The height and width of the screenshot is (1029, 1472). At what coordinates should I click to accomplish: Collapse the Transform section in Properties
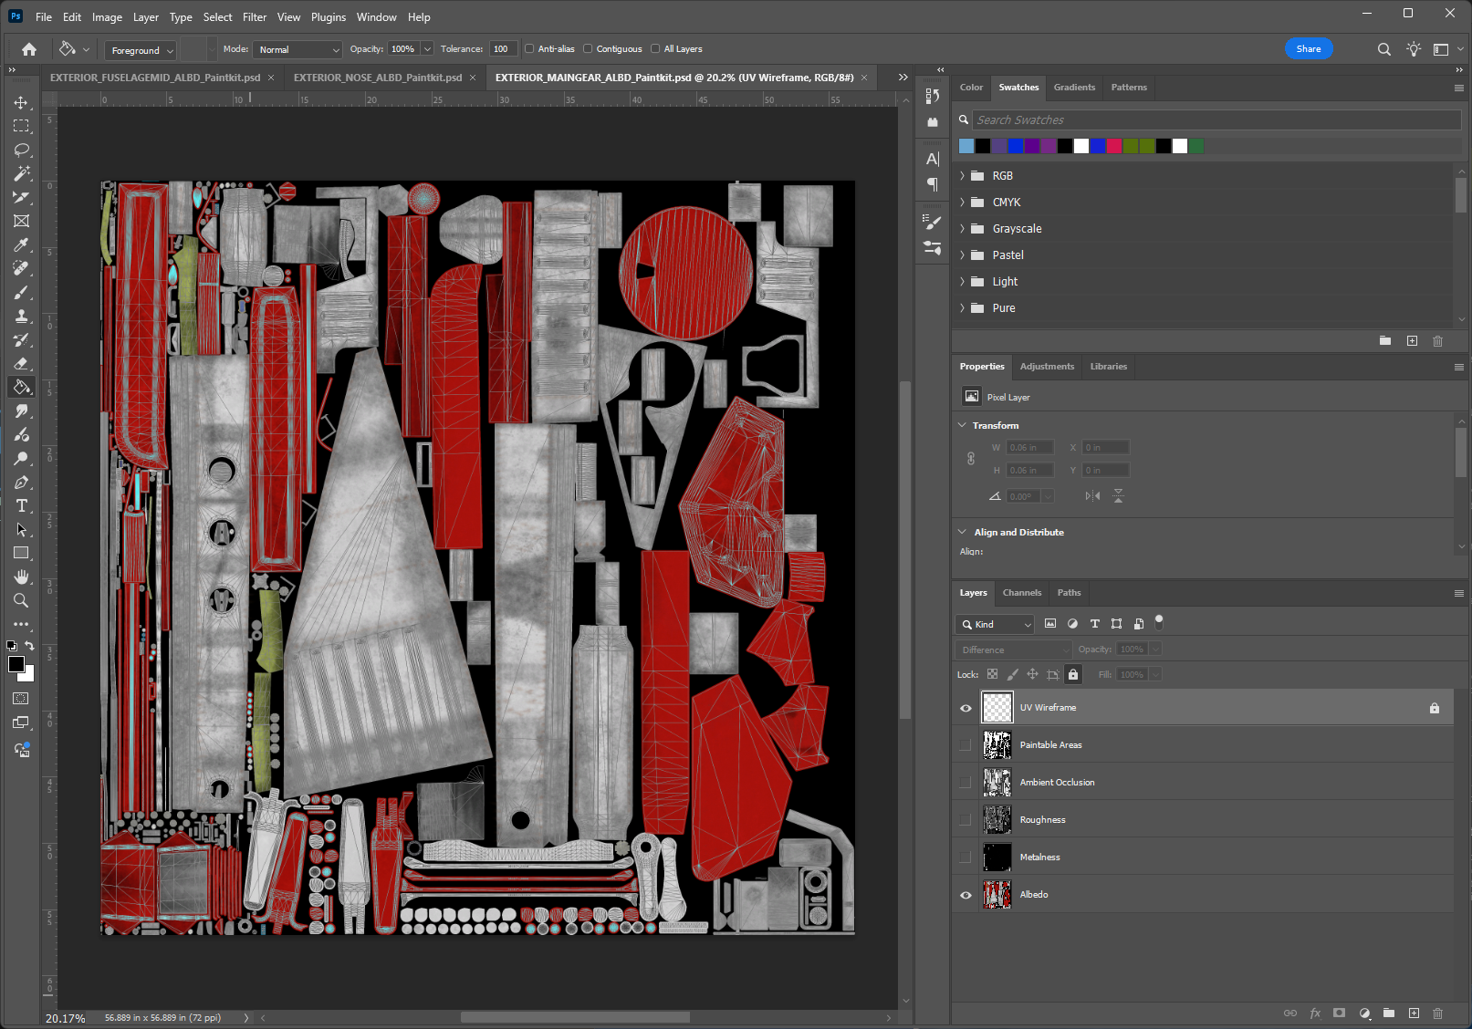962,425
